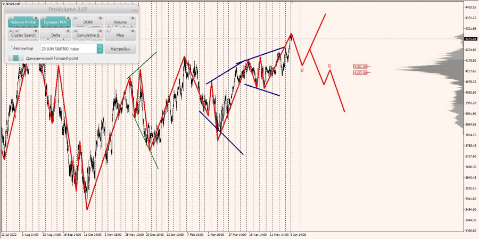Open Cluster Search gear settings
The image size is (479, 239).
click(36, 31)
